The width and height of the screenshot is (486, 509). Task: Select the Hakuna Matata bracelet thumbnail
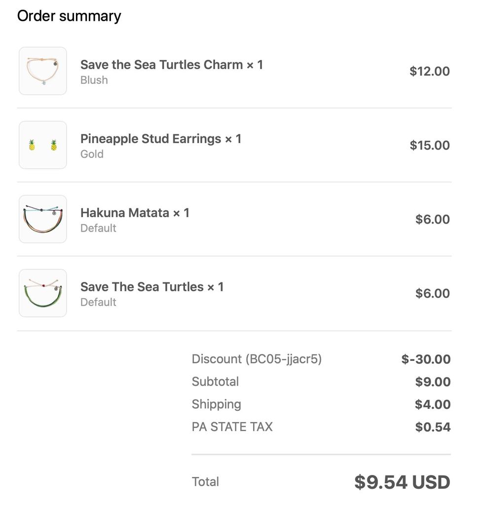tap(43, 219)
